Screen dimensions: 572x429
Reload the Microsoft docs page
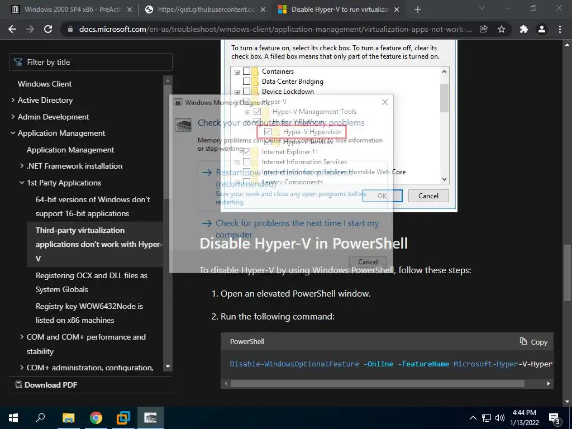tap(48, 29)
